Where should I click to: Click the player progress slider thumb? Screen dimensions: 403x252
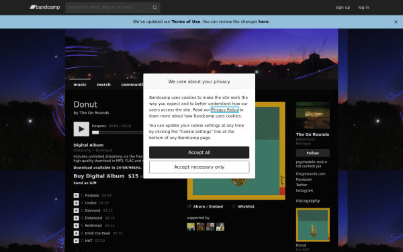tap(95, 132)
